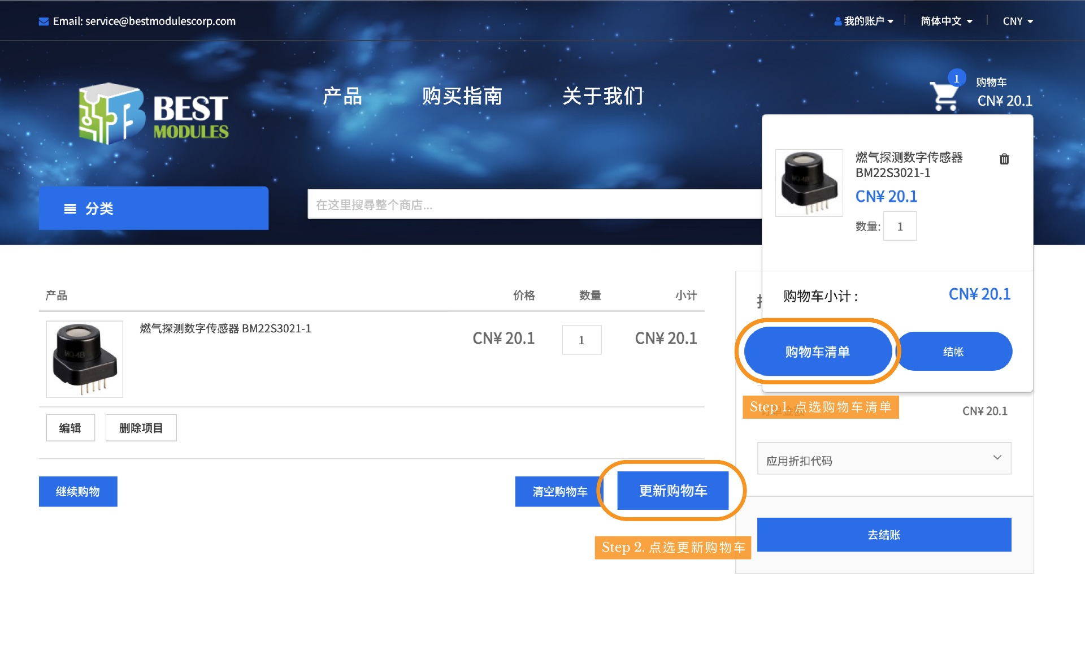Click the 删除项目 button

141,428
